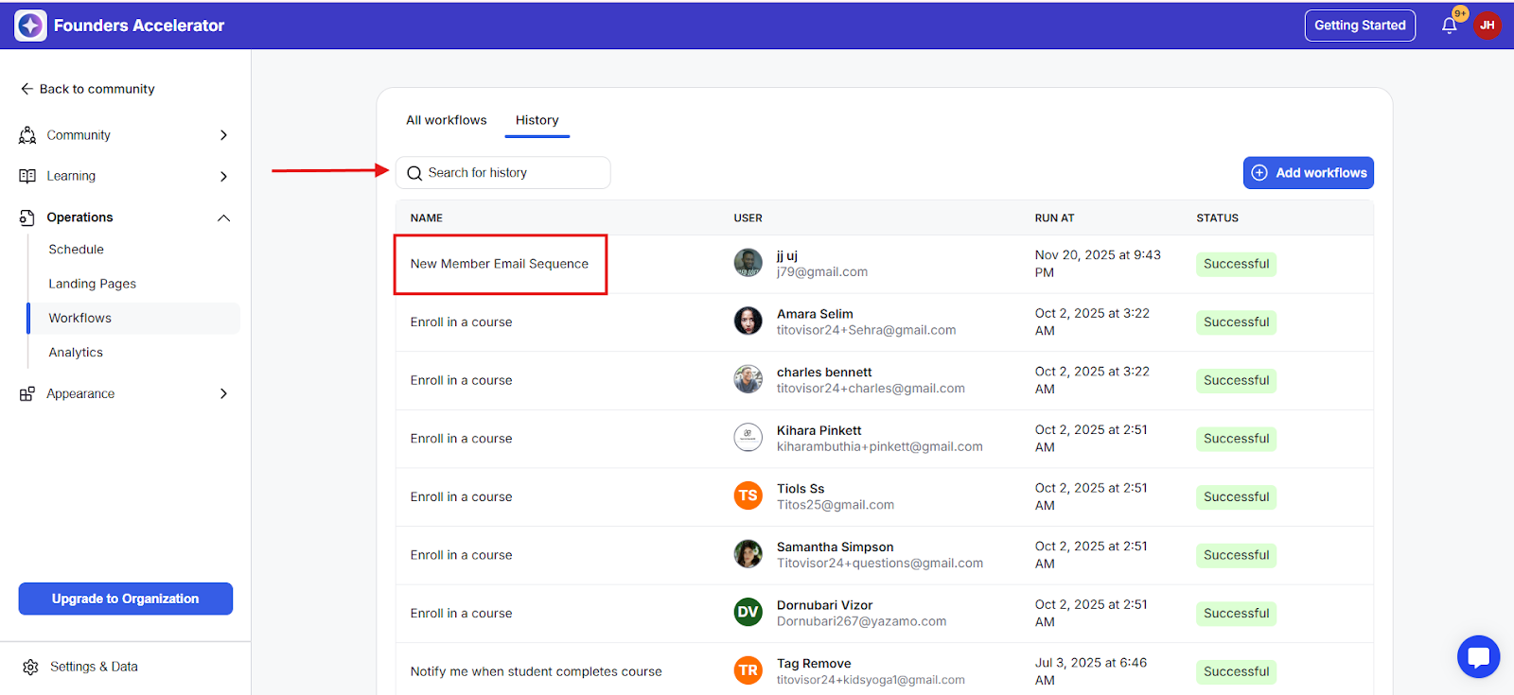
Task: Click Enroll in a course for Kihara Pinkett
Action: 462,439
